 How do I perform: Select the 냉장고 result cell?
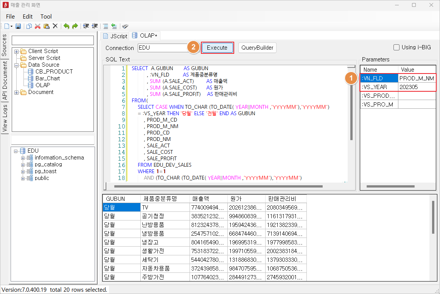[x=165, y=242]
